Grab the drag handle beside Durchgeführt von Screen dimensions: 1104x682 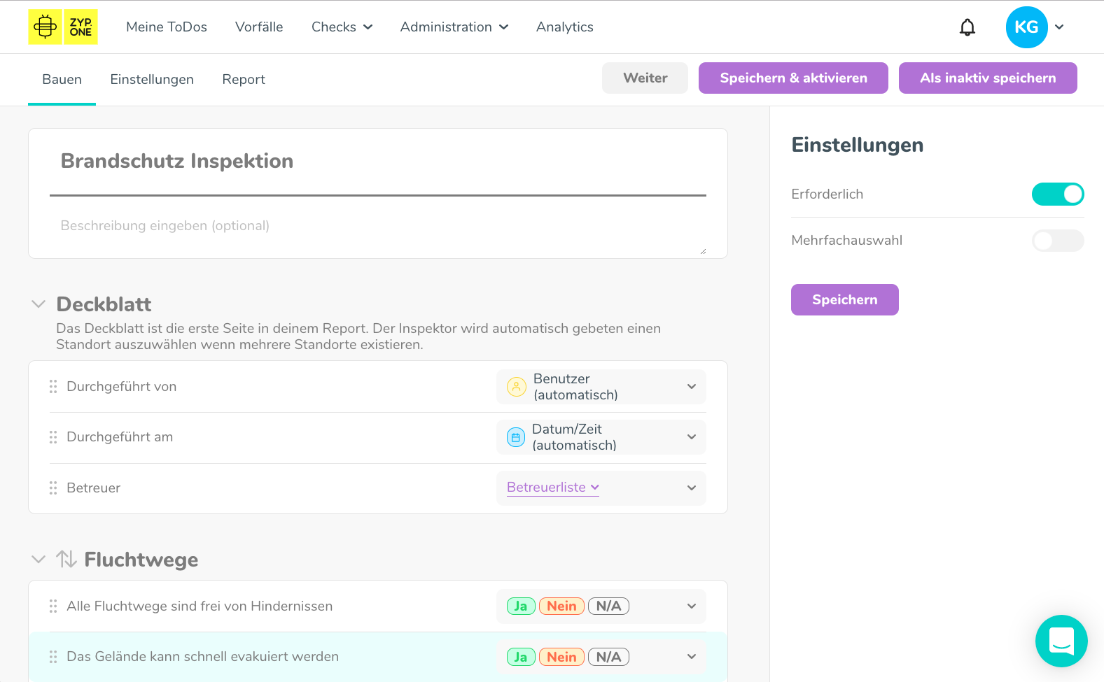tap(53, 387)
